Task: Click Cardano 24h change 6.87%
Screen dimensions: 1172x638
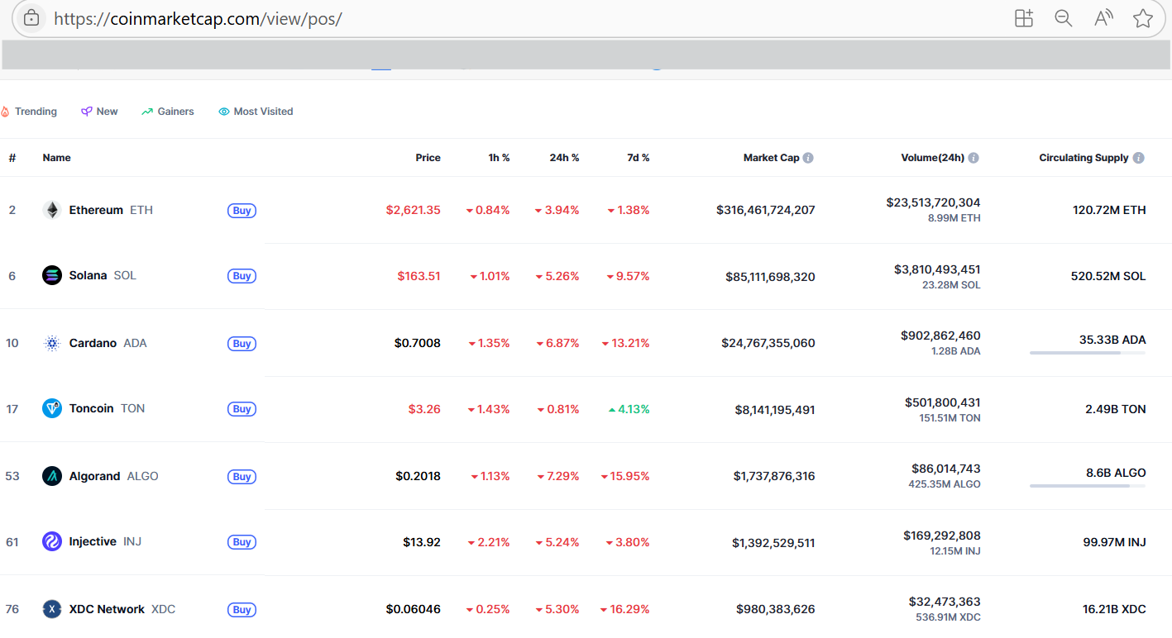Action: (557, 343)
